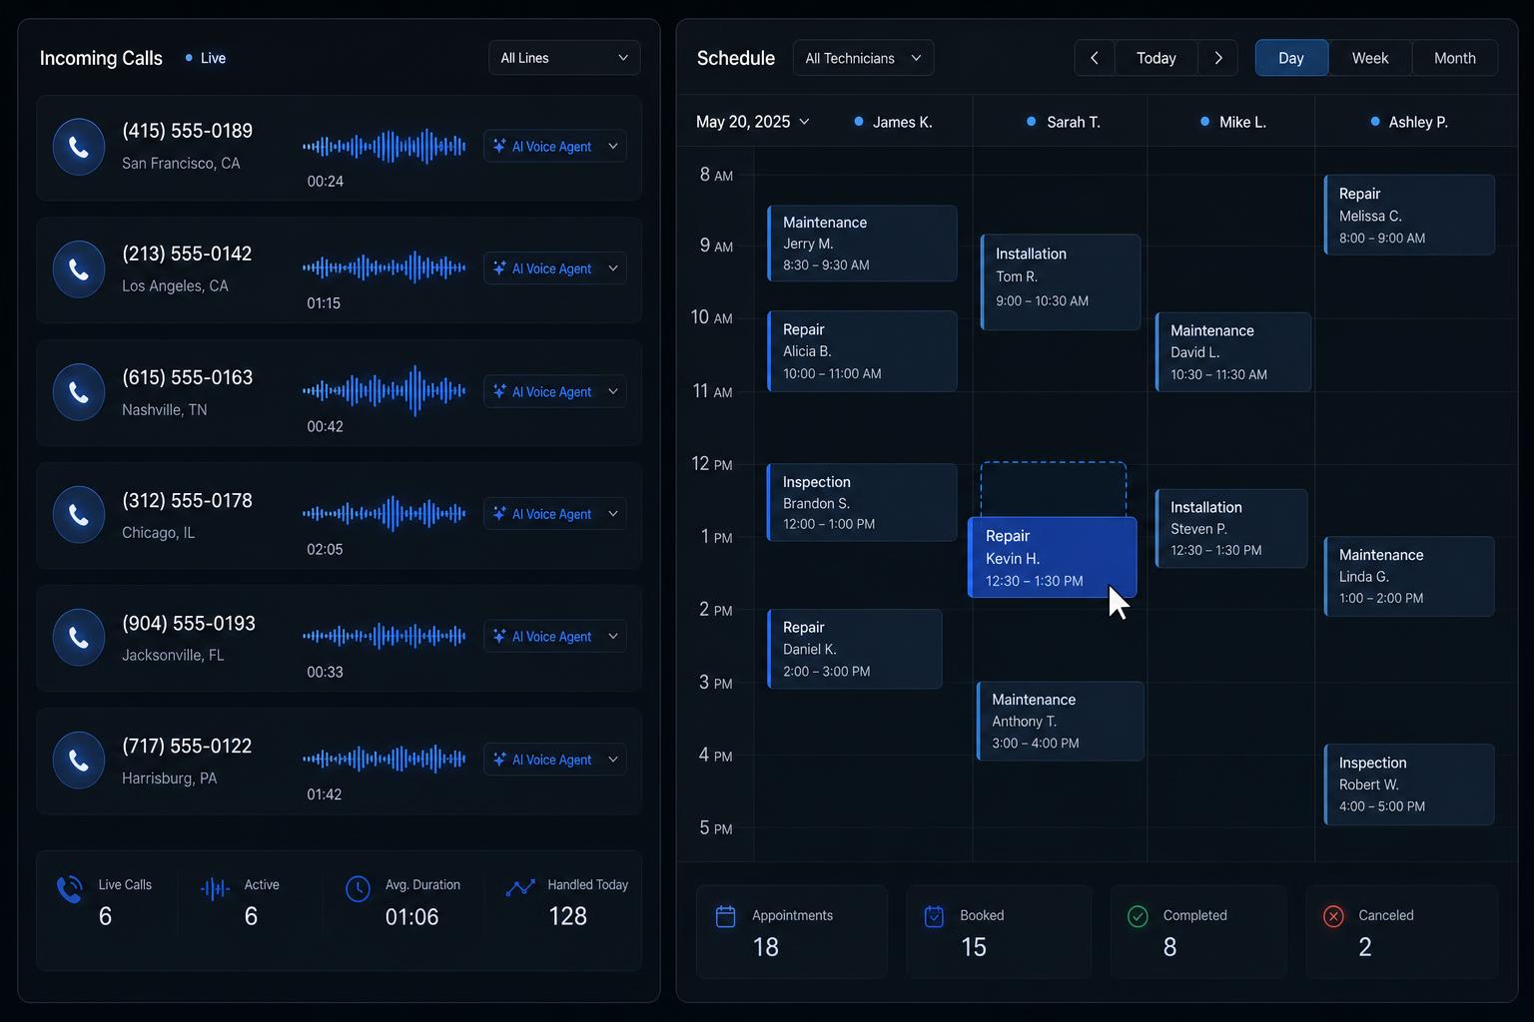1534x1022 pixels.
Task: Jump to Today in the schedule
Action: (1156, 58)
